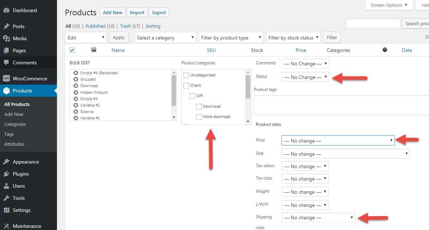429x230 pixels.
Task: Remove Simple #3 from bulk edit
Action: 76,99
